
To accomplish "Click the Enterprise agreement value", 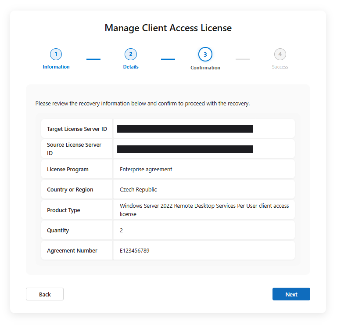I will point(146,169).
